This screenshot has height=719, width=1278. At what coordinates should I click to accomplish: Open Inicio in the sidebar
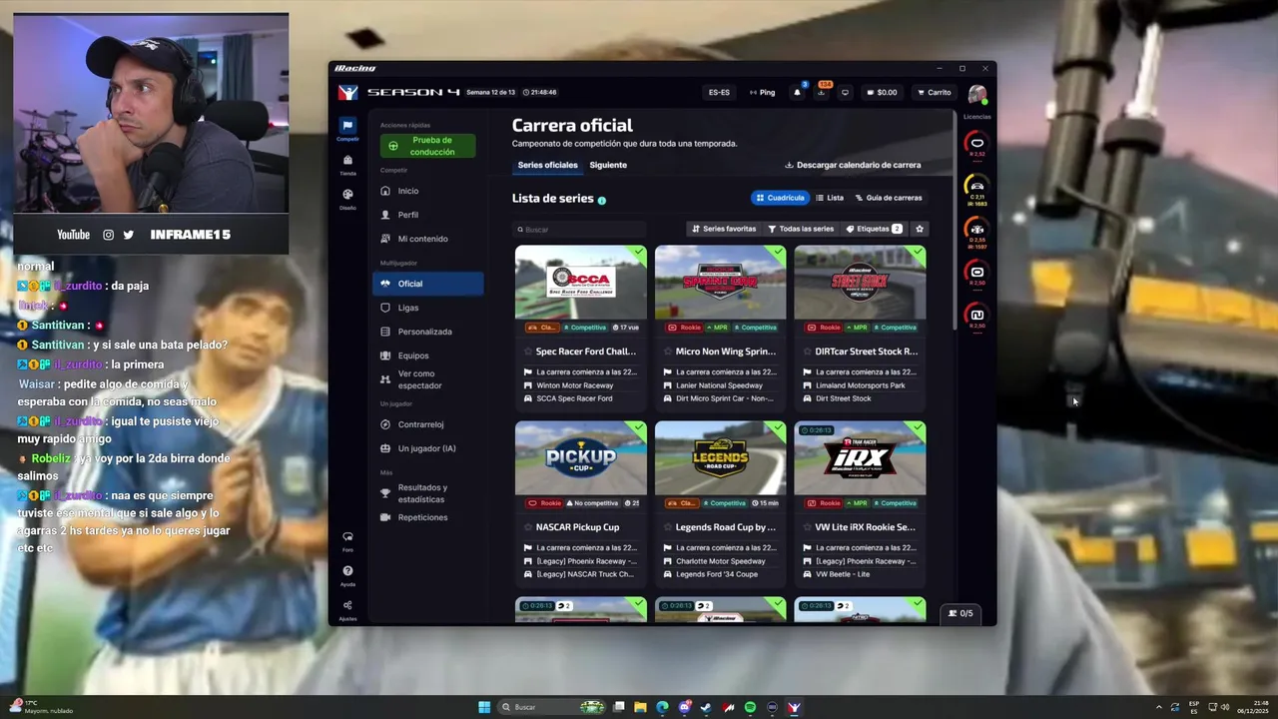click(428, 191)
